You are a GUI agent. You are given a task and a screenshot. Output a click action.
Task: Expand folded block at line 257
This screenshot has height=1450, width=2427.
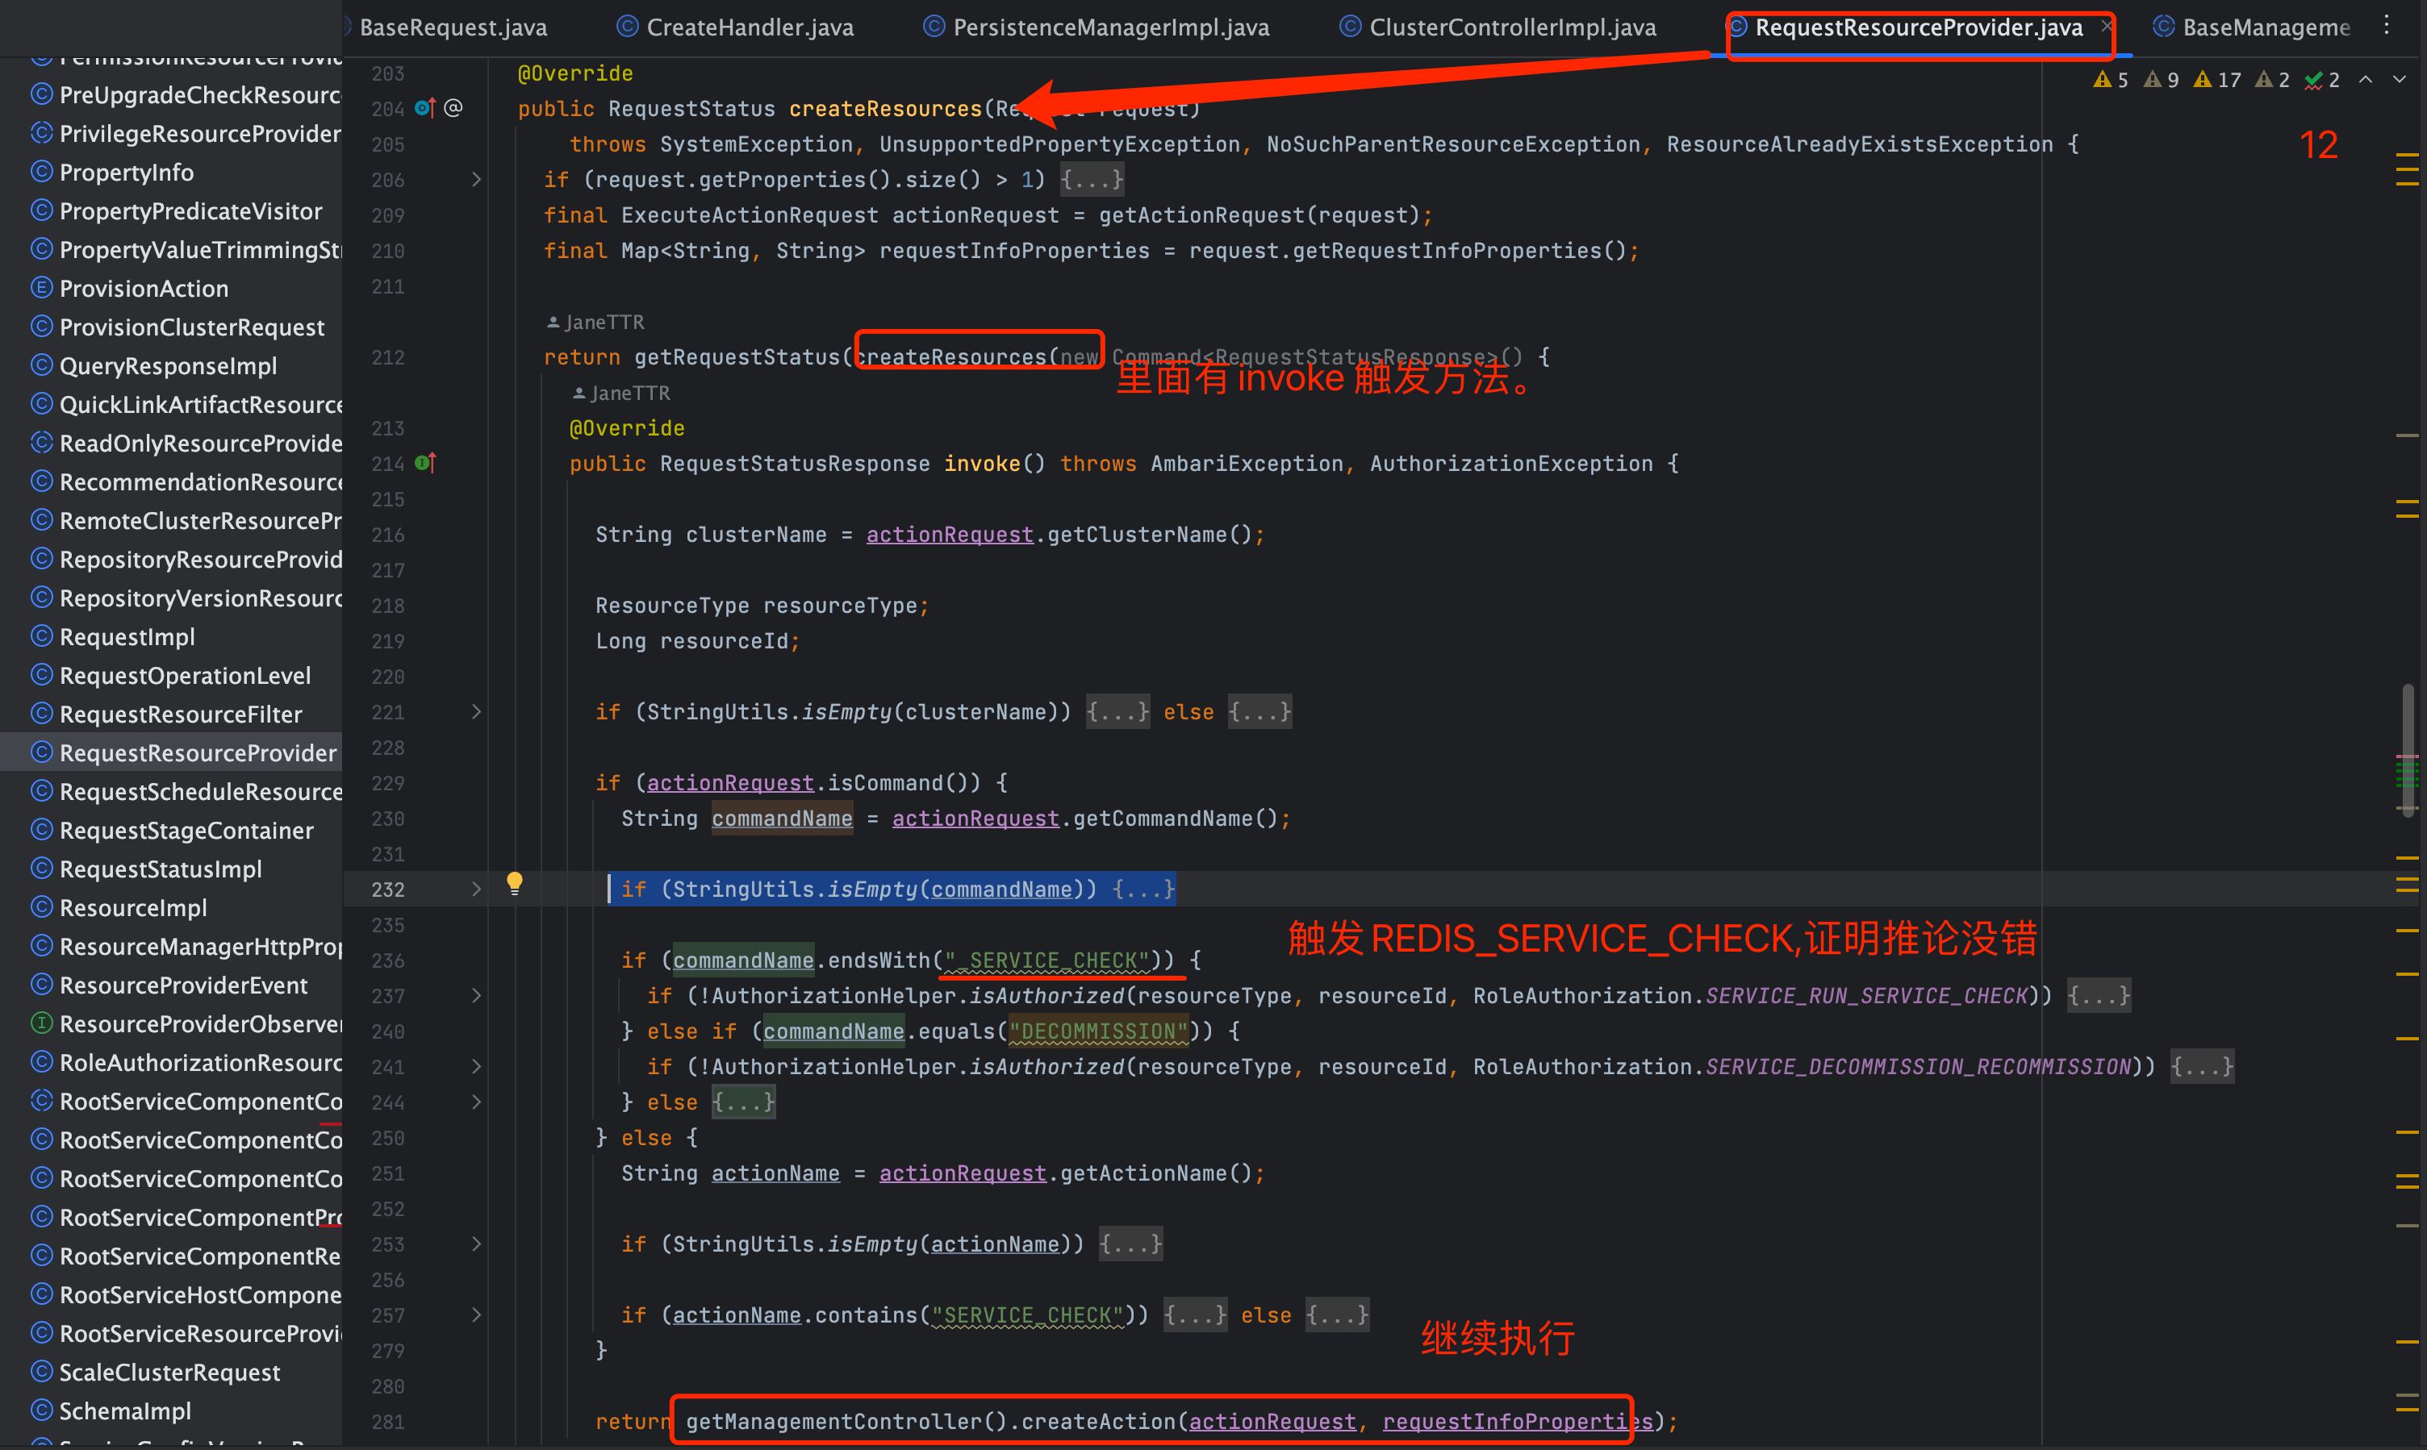[476, 1315]
